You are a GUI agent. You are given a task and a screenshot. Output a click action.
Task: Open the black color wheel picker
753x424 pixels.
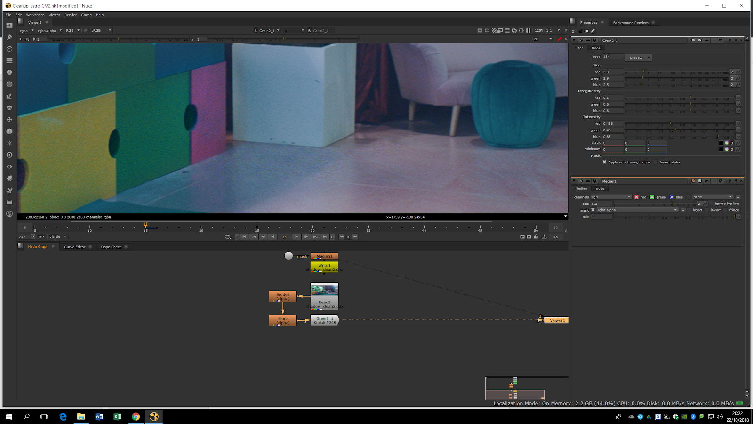[x=726, y=143]
